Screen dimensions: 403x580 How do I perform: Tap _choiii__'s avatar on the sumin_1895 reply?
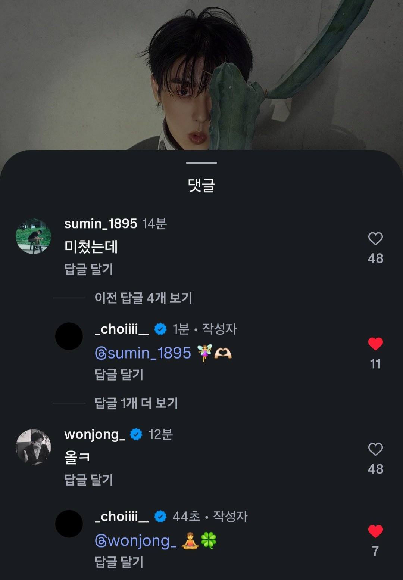69,336
